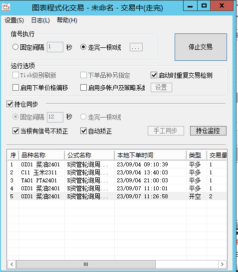238x272 pixels.
Task: Click the 设置 button in 运行选项
Action: 161,88
